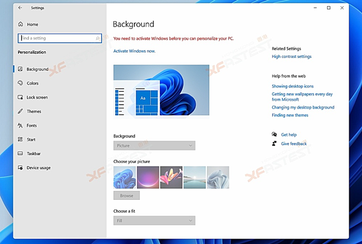Image resolution: width=362 pixels, height=244 pixels.
Task: Open the Choose a fit dropdown showing Fill
Action: tap(154, 220)
